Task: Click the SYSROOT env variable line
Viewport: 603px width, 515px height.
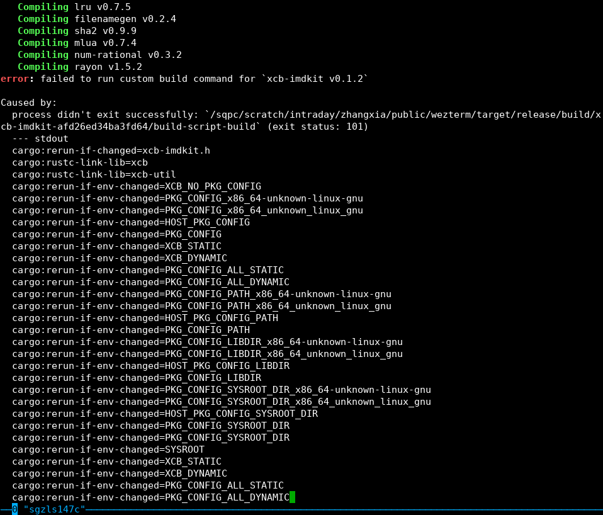Action: (111, 450)
